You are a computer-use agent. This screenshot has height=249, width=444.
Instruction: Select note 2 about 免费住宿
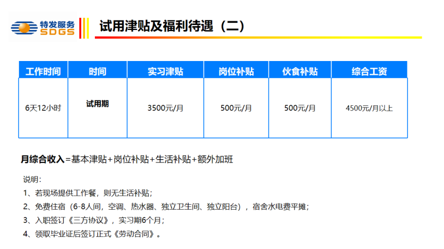(x=167, y=206)
